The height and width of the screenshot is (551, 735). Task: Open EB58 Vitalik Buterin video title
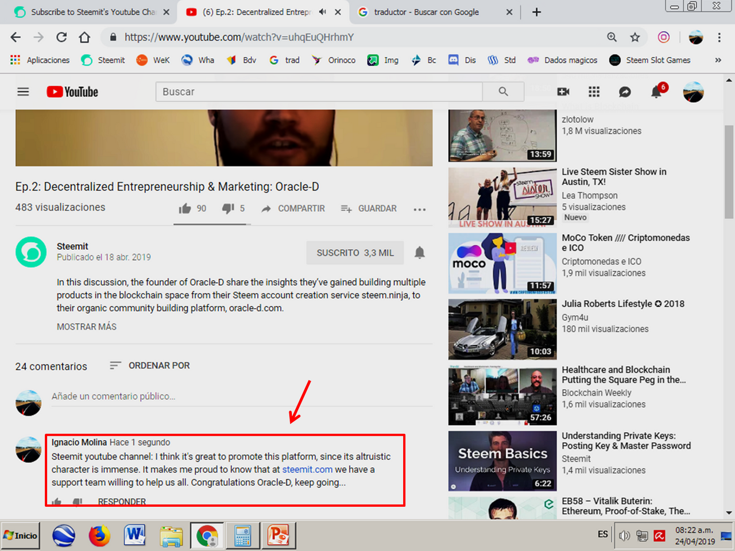point(626,506)
